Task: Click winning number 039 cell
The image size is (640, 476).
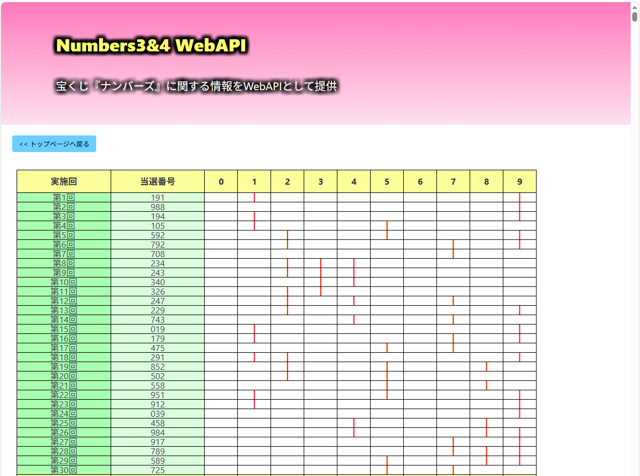Action: (158, 414)
